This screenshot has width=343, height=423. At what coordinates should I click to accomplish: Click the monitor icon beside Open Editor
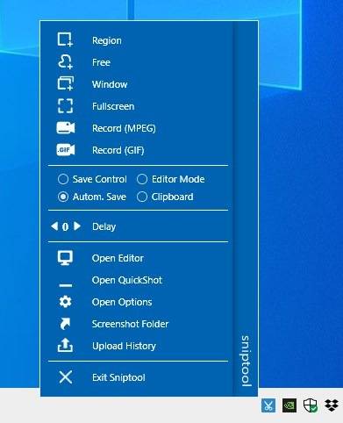click(x=65, y=258)
